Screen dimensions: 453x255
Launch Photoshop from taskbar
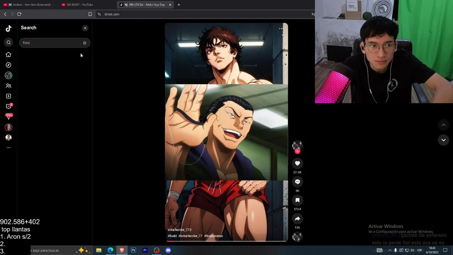133,250
